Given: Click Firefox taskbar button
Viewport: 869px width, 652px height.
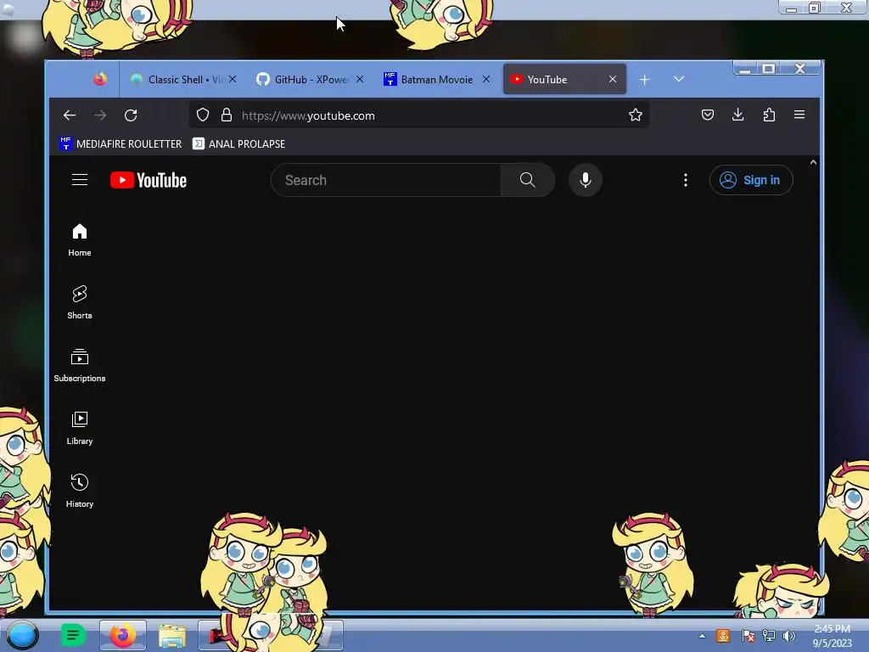Looking at the screenshot, I should pos(122,635).
